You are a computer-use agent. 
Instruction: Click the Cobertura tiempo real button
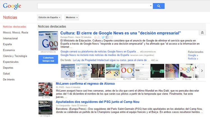[x=48, y=59]
